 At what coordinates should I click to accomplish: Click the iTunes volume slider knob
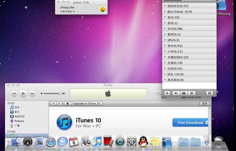click(60, 93)
